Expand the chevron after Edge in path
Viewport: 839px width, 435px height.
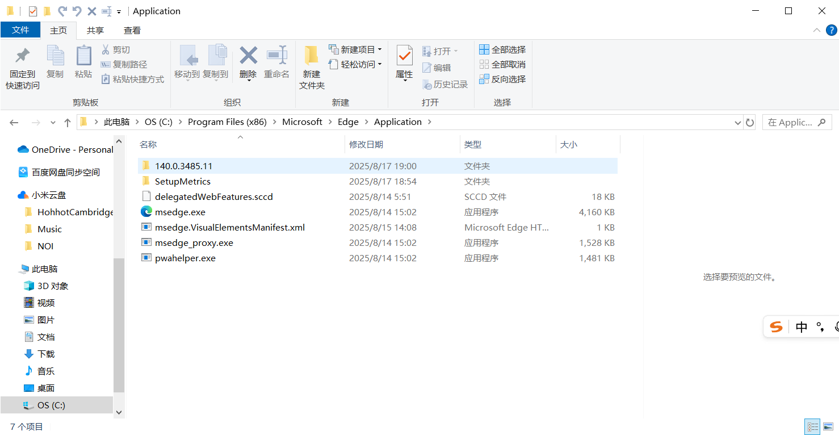(366, 122)
